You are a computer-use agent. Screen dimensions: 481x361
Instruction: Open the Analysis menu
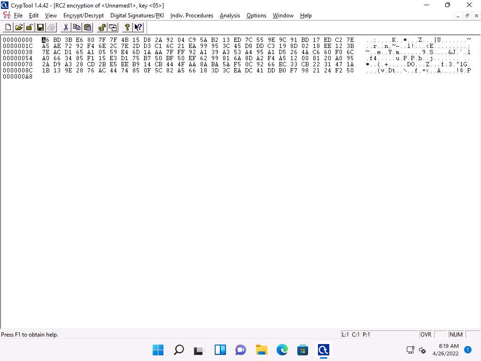click(230, 16)
